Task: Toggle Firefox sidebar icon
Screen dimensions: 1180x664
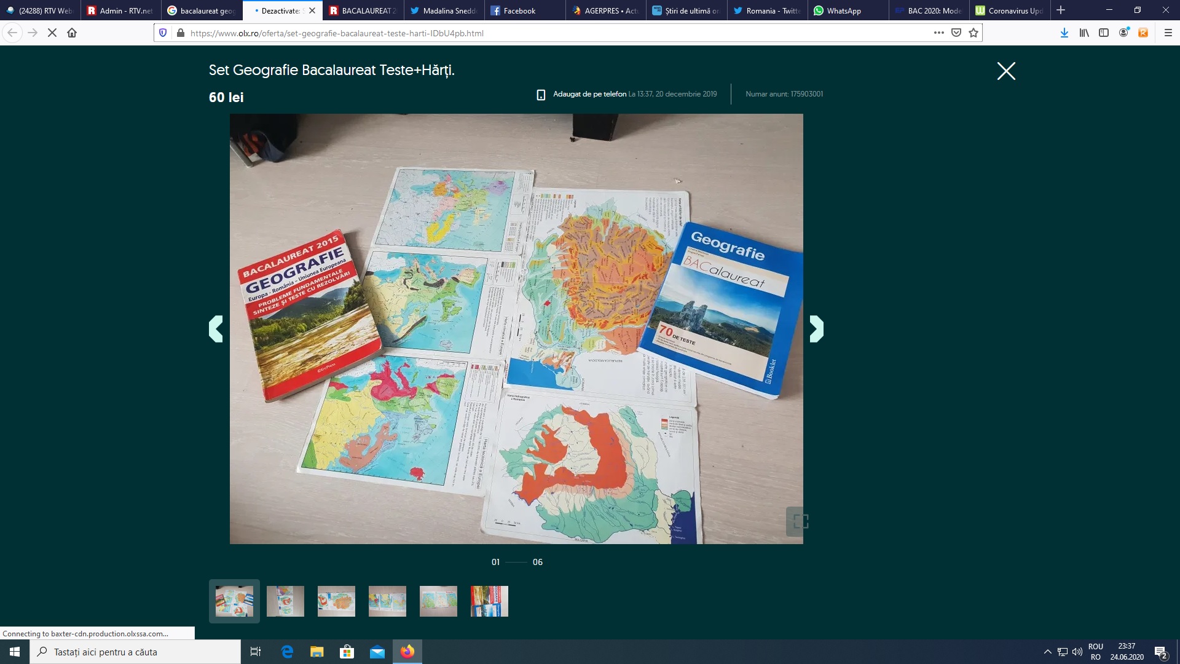Action: pos(1104,33)
